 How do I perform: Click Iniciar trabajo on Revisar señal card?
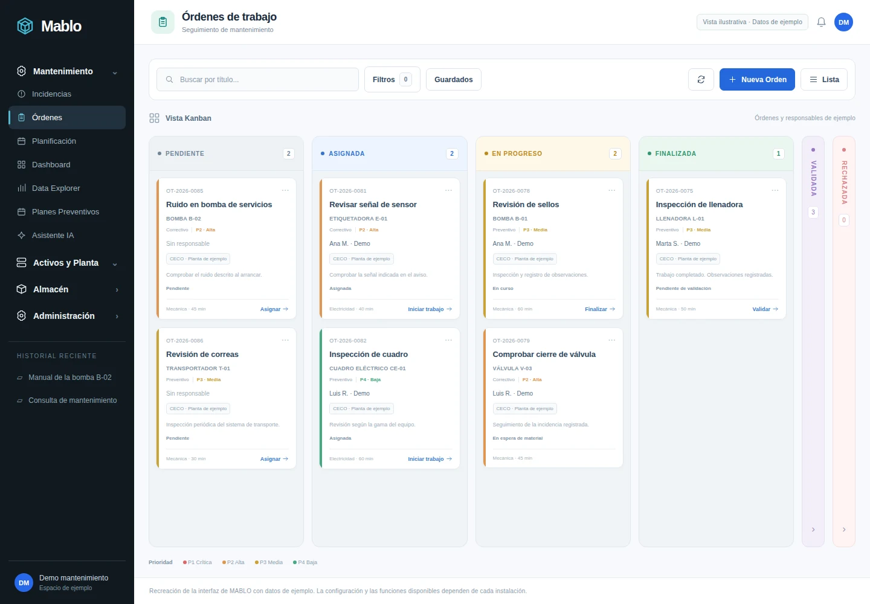[430, 309]
